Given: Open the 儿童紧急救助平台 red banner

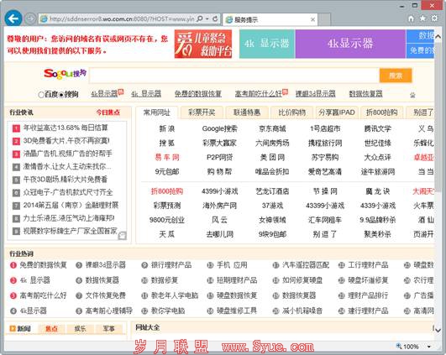Looking at the screenshot, I should click(203, 44).
